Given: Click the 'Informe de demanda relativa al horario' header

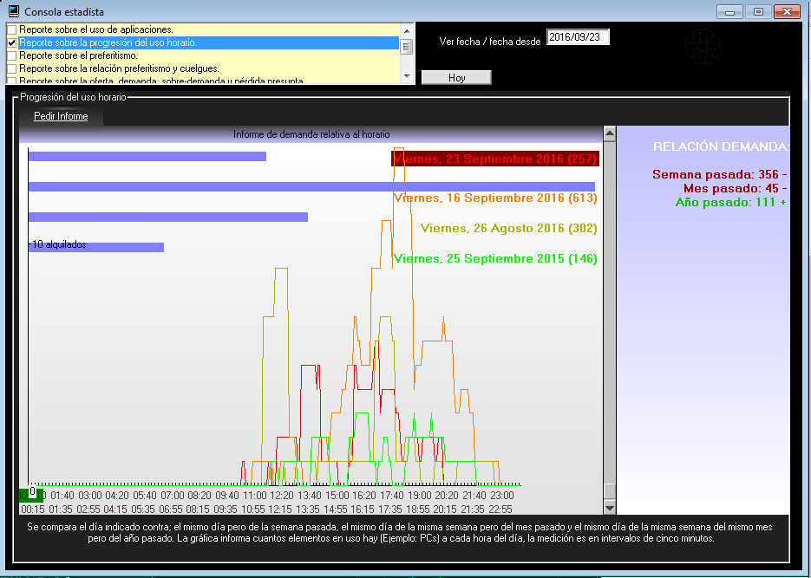Looking at the screenshot, I should pyautogui.click(x=311, y=134).
